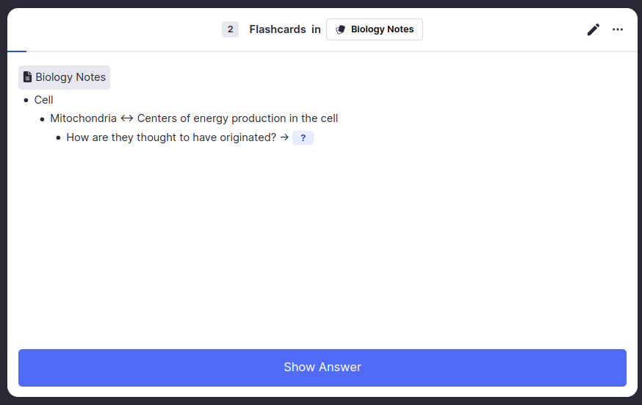Click the flashcard count badge showing 2

(230, 29)
